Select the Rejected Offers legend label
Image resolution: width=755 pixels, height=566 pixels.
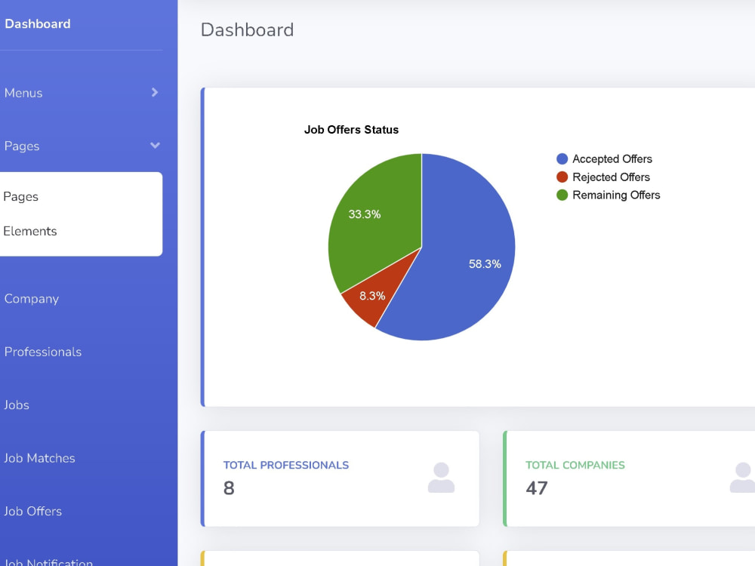pos(611,177)
